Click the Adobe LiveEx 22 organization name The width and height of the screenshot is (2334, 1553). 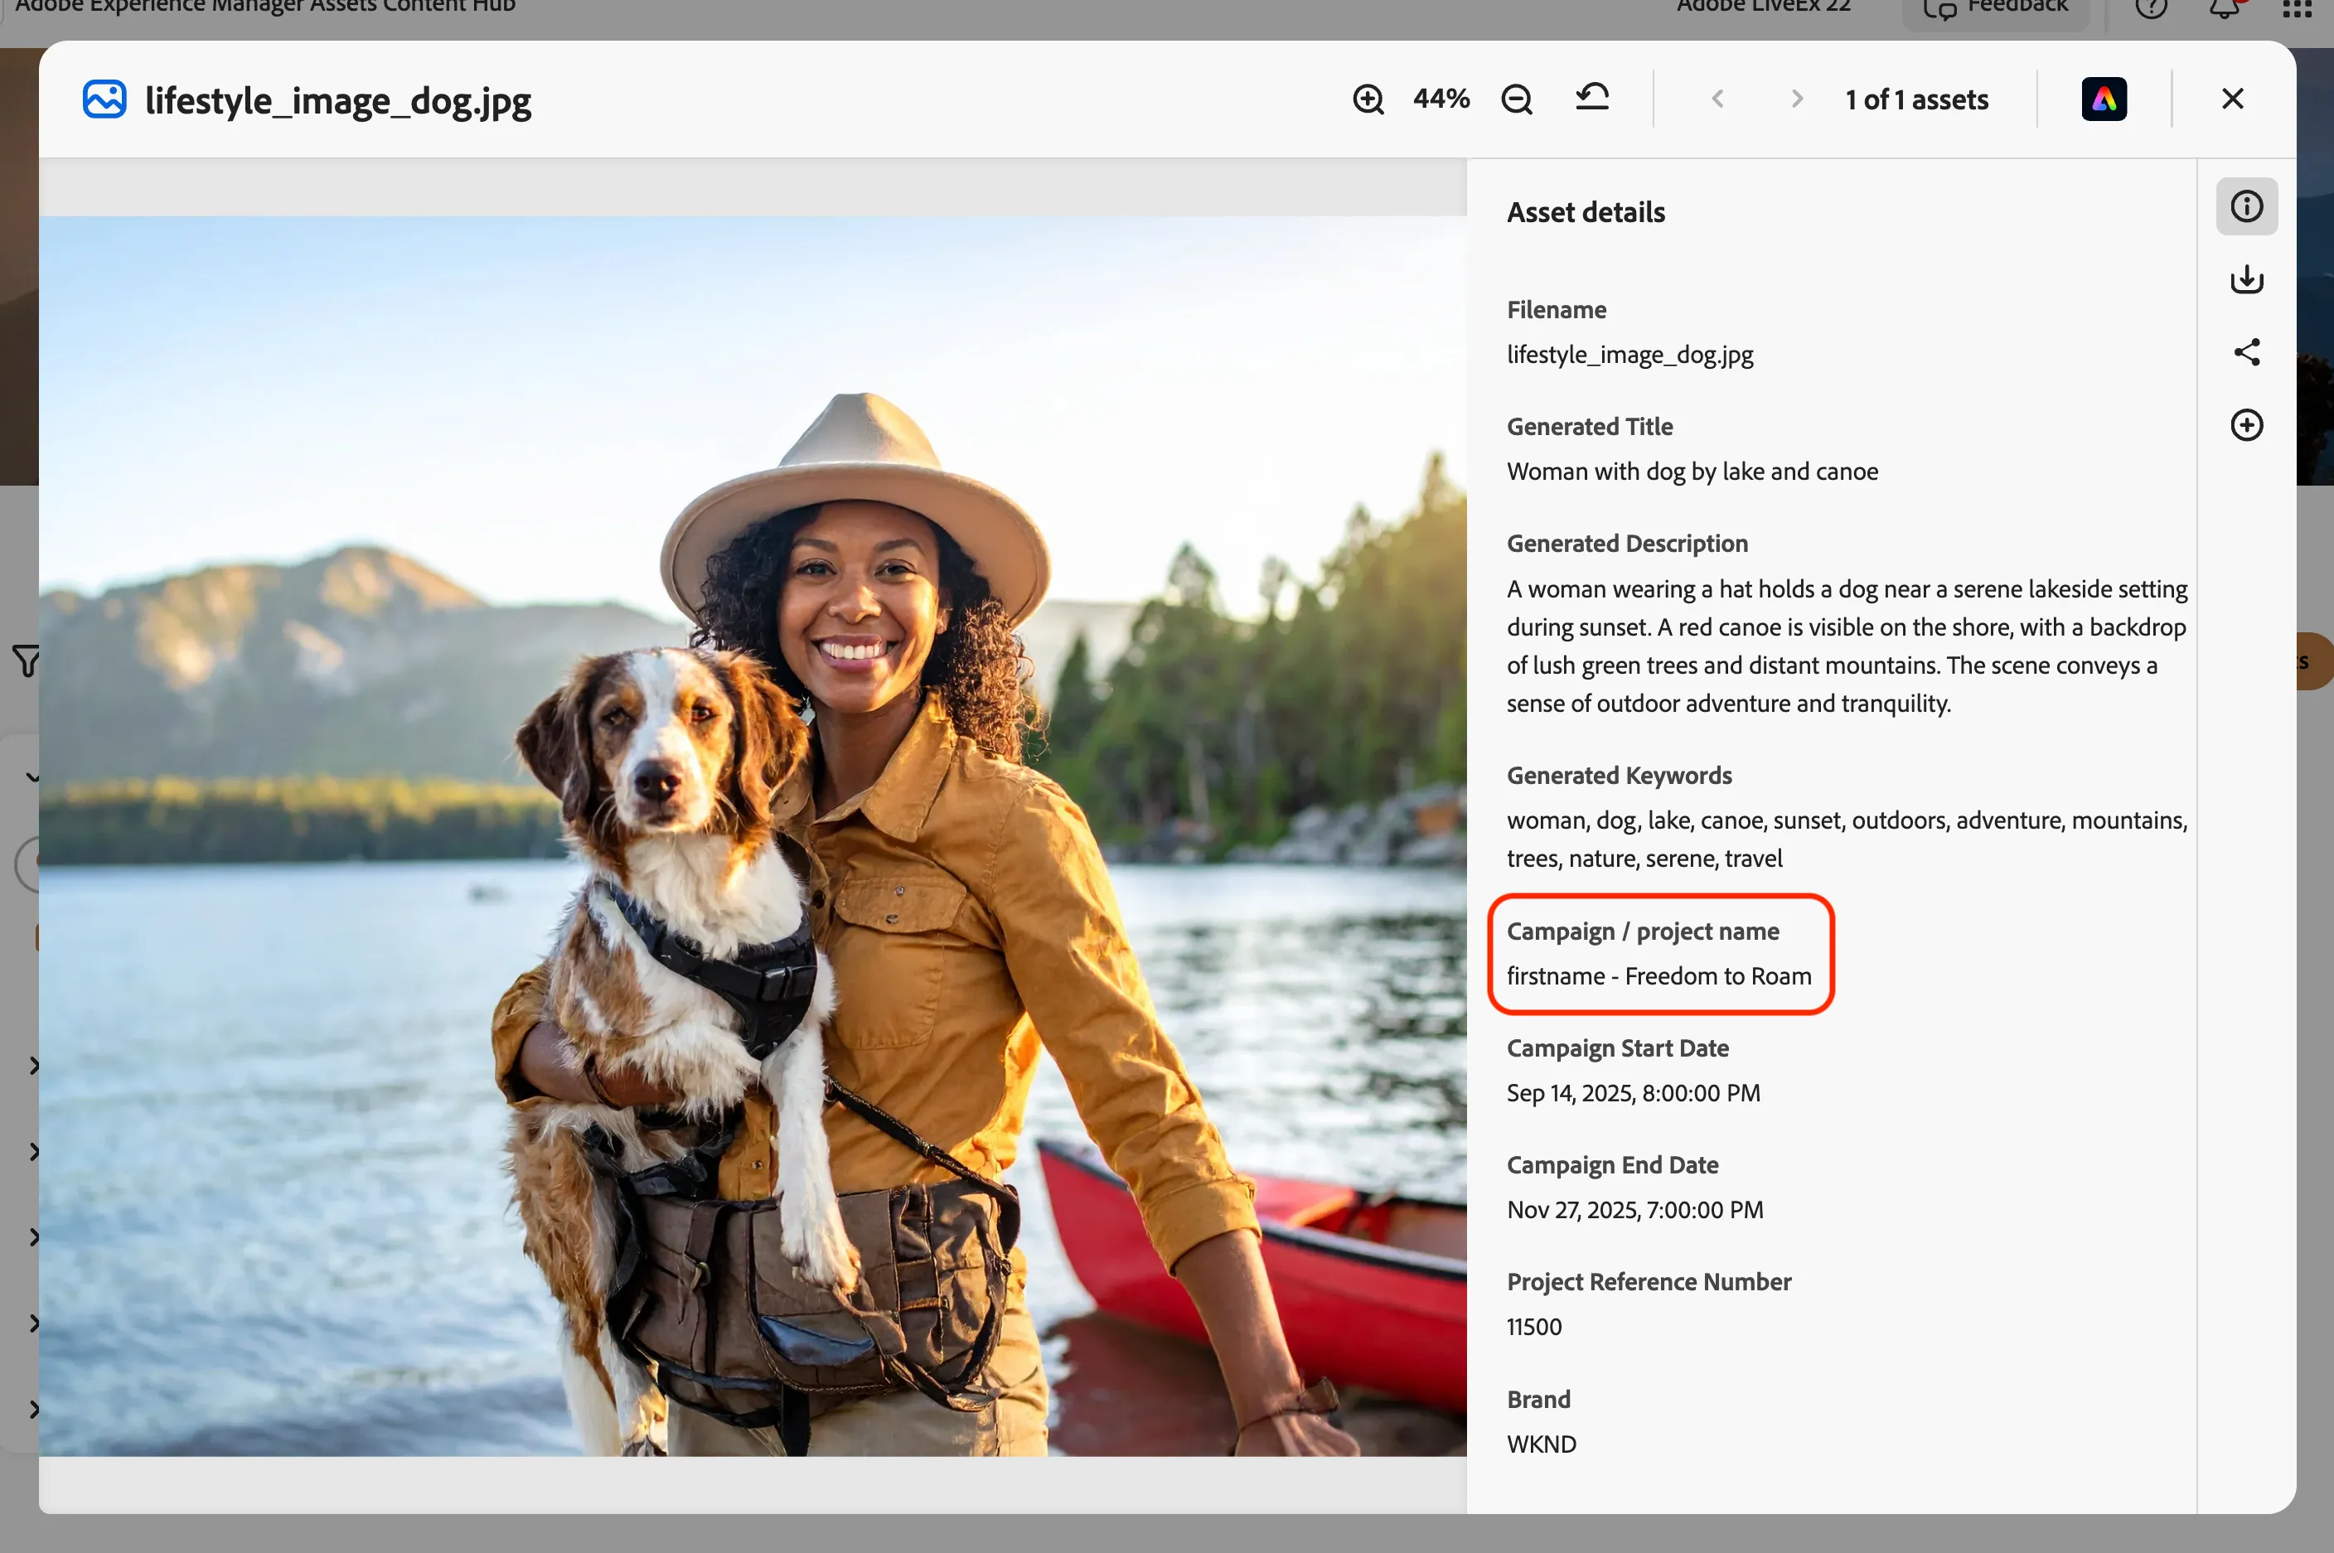tap(1764, 7)
